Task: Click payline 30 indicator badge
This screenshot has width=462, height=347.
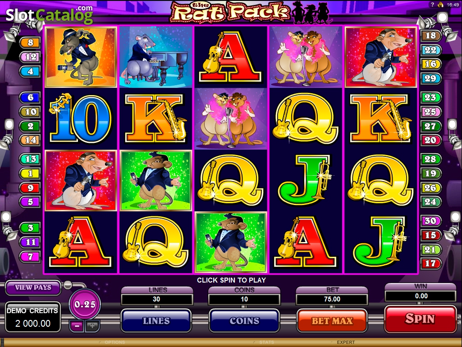Action: pos(430,221)
